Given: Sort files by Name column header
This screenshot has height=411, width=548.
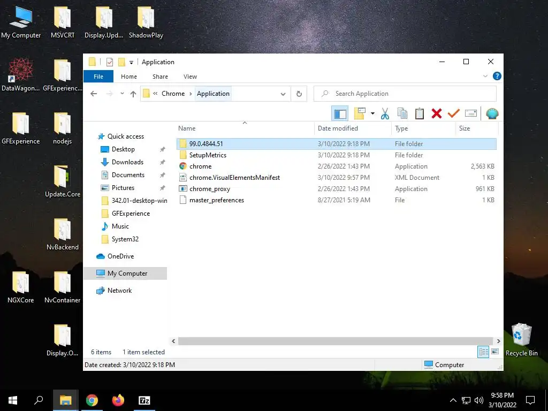Looking at the screenshot, I should (x=245, y=128).
